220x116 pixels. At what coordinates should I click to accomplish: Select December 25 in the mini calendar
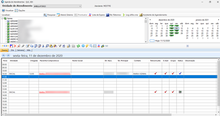[x=177, y=33]
